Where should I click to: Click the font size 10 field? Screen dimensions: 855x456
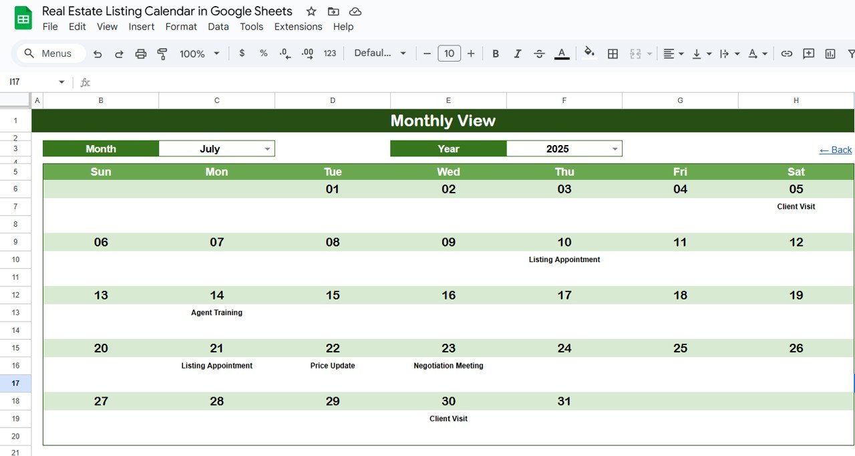click(x=449, y=53)
